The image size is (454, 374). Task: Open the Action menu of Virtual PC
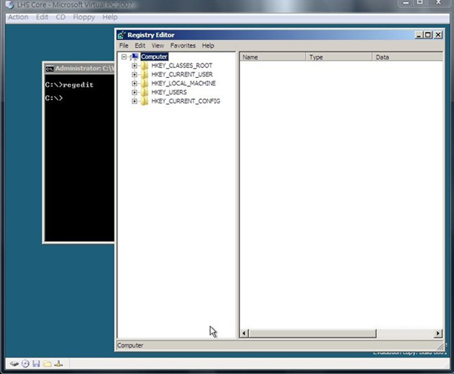(x=17, y=17)
